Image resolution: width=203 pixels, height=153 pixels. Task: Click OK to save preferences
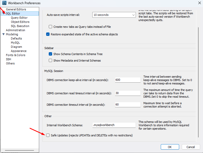(x=170, y=147)
